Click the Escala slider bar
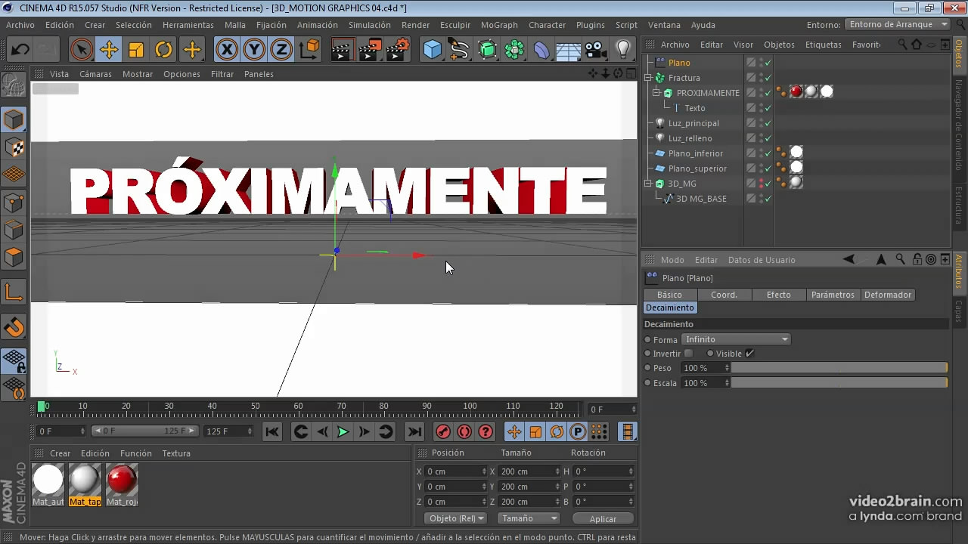 point(839,383)
